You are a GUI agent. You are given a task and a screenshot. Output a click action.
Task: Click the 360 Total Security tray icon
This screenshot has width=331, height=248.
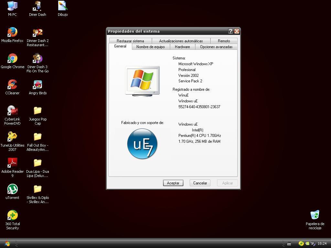click(301, 243)
